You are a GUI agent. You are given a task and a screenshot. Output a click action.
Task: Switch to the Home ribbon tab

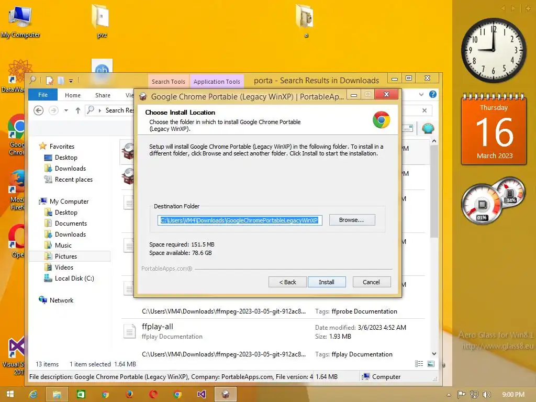pyautogui.click(x=73, y=95)
